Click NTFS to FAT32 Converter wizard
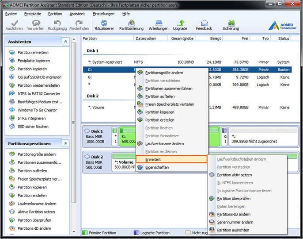The width and height of the screenshot is (303, 239). (38, 93)
